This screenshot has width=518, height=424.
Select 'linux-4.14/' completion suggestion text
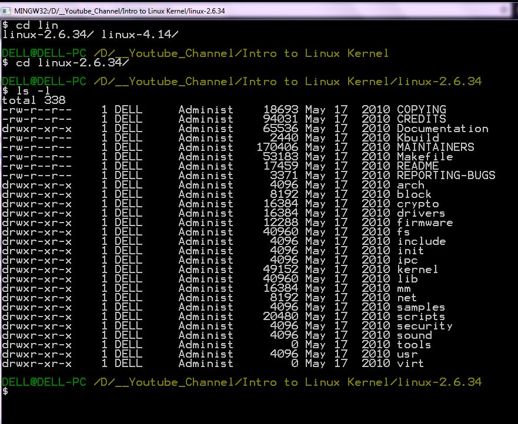pos(140,34)
